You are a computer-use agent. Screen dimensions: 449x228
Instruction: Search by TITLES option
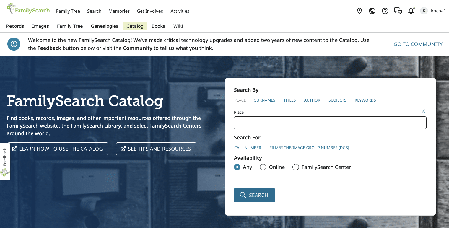[x=290, y=100]
